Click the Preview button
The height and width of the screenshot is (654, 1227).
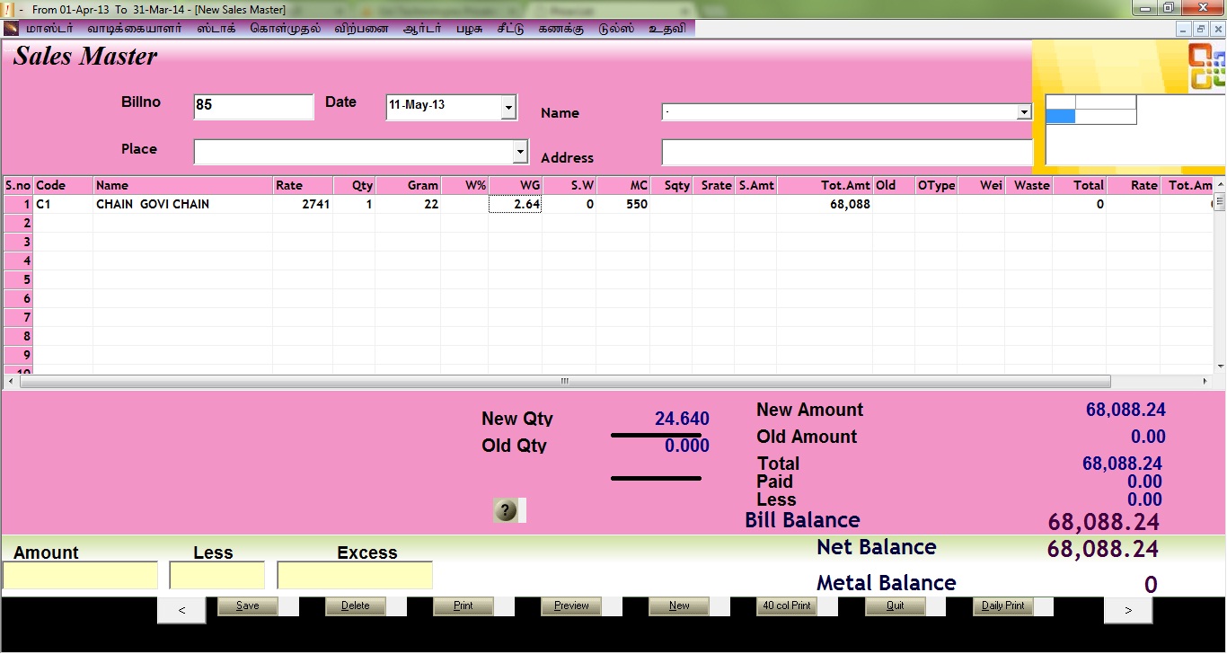click(571, 605)
